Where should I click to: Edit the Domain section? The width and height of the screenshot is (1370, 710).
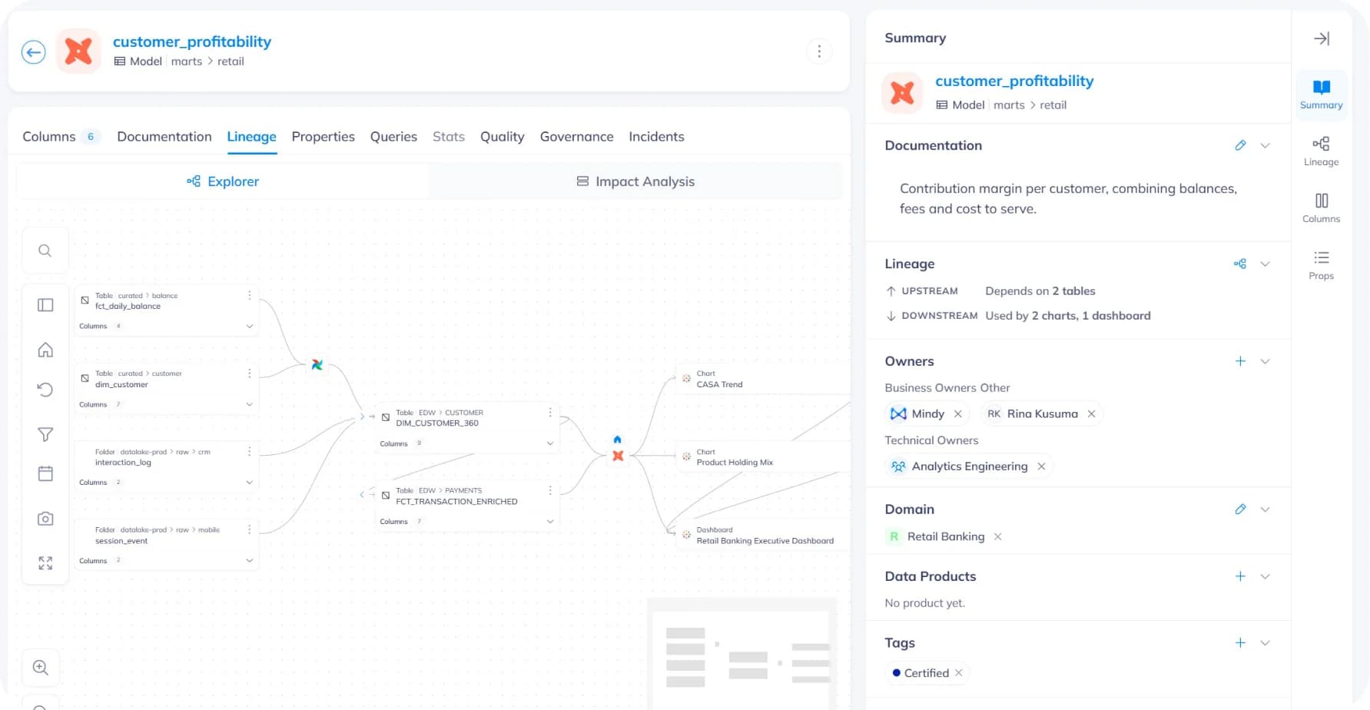[1240, 509]
